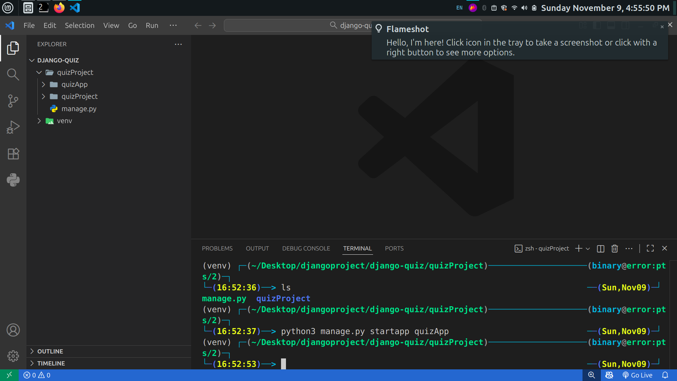The height and width of the screenshot is (381, 677).
Task: Click the django-quiz command center search box
Action: (x=296, y=25)
